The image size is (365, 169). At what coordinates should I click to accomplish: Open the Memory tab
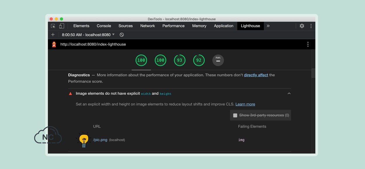(199, 26)
